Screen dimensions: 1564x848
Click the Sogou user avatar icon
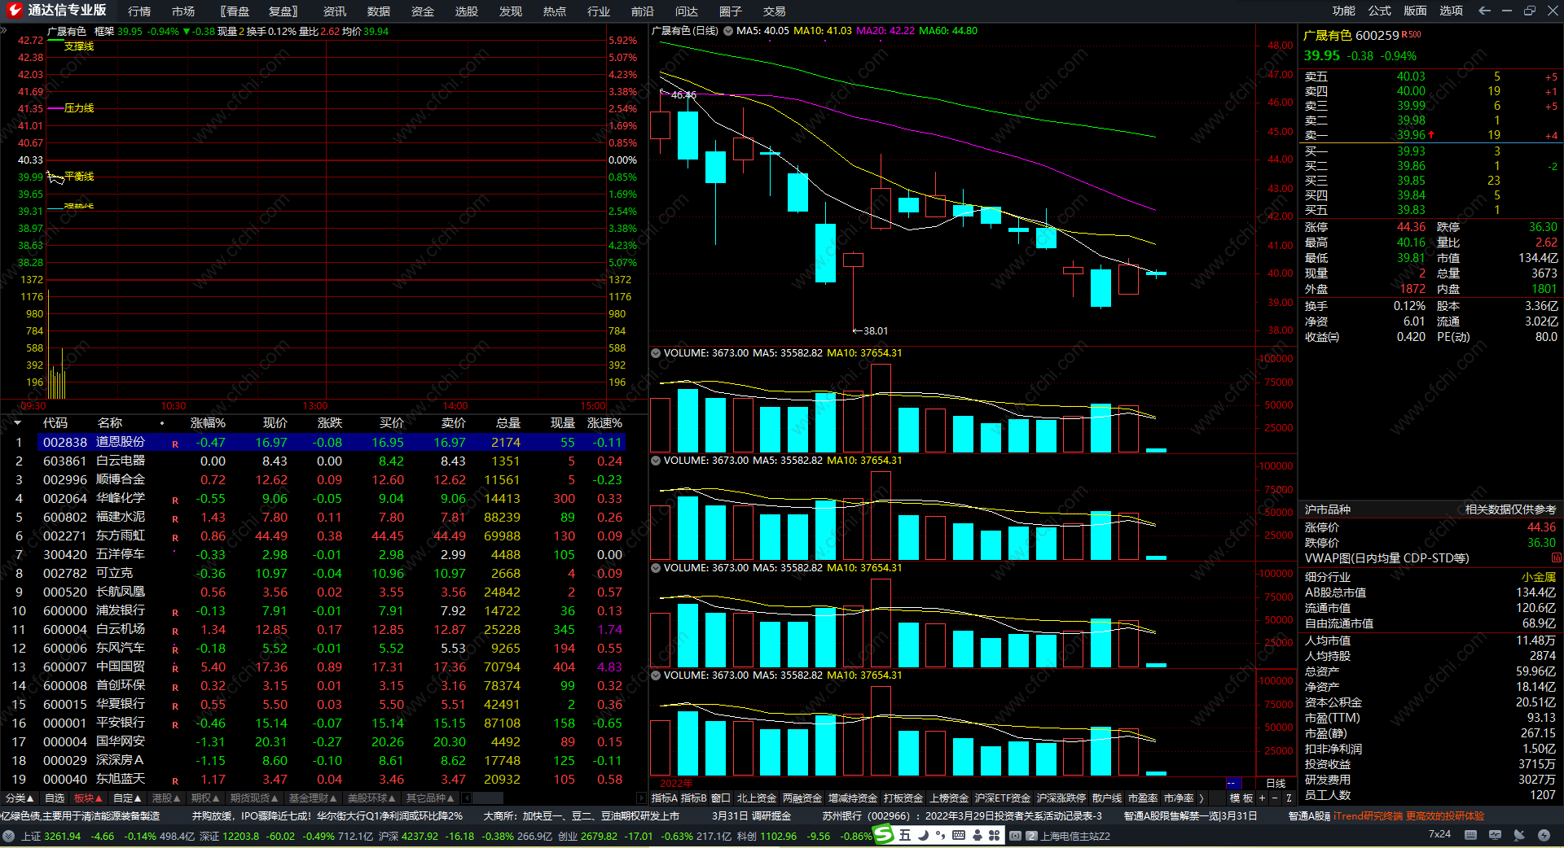[977, 835]
